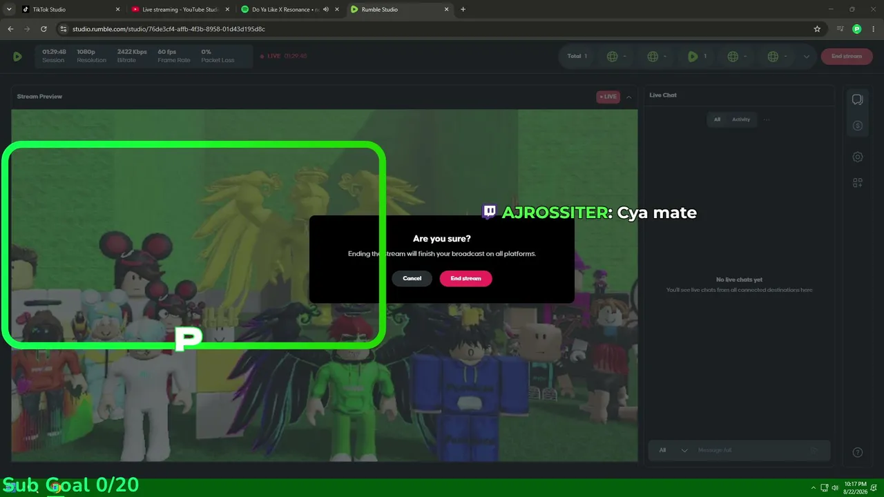Click the 1080p resolution stat
Viewport: 884px width, 497px height.
point(91,56)
